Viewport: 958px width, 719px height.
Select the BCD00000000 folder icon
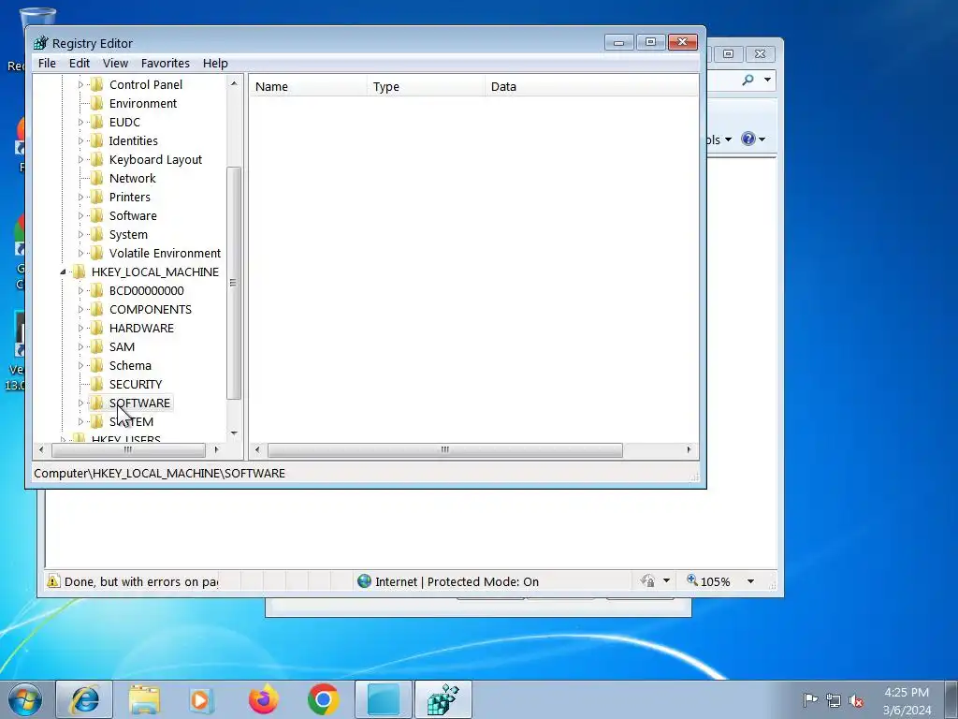[x=96, y=290]
